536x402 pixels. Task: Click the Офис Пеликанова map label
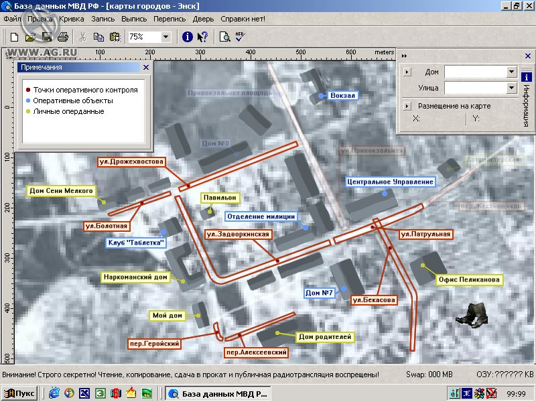click(x=469, y=279)
